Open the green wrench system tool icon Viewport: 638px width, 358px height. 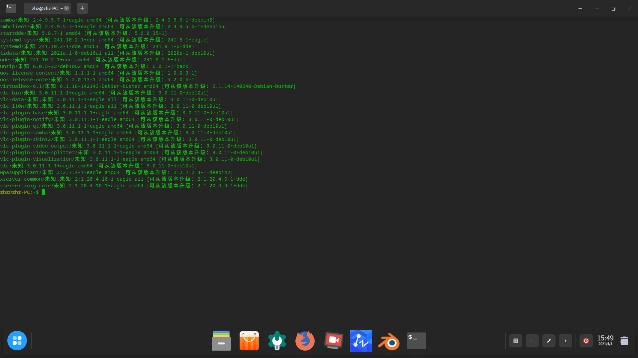pyautogui.click(x=277, y=340)
